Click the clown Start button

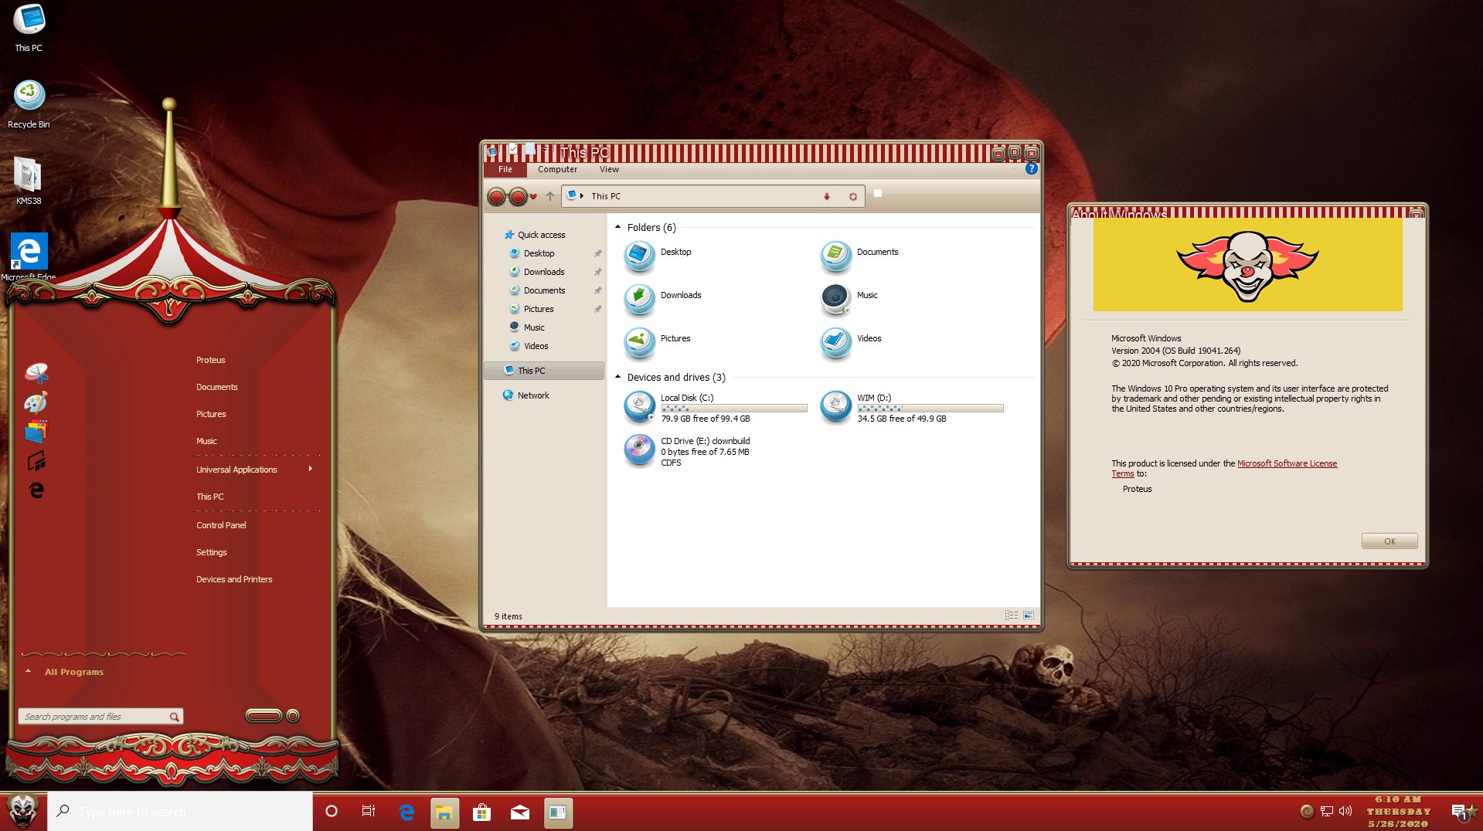[x=22, y=812]
